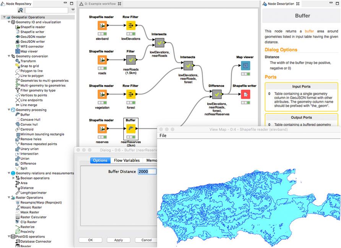Select the Shapefile reader node labeled elevband
Image resolution: width=341 pixels, height=248 pixels.
tap(101, 26)
